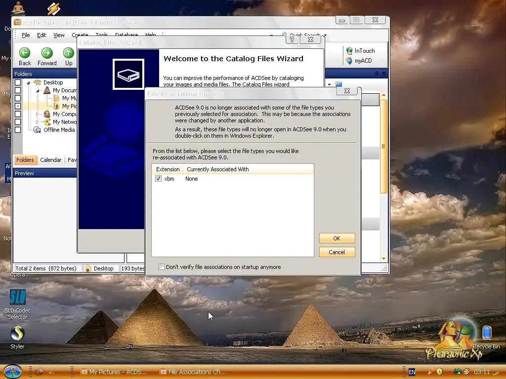Open the myACD icon
The height and width of the screenshot is (379, 506).
tap(349, 61)
